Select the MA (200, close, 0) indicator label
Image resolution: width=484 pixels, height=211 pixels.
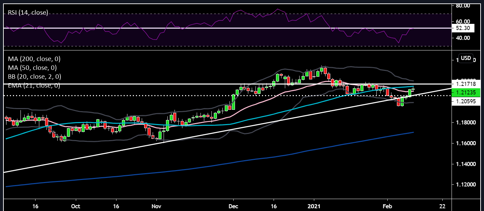click(x=34, y=59)
